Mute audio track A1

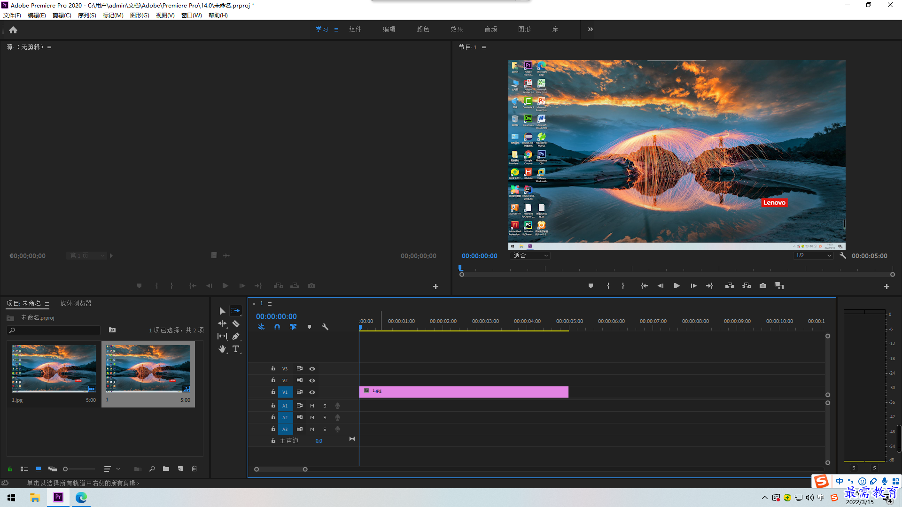[312, 406]
